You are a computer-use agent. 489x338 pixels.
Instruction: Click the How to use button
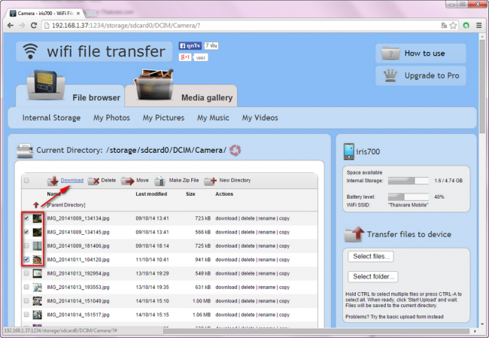coord(421,53)
